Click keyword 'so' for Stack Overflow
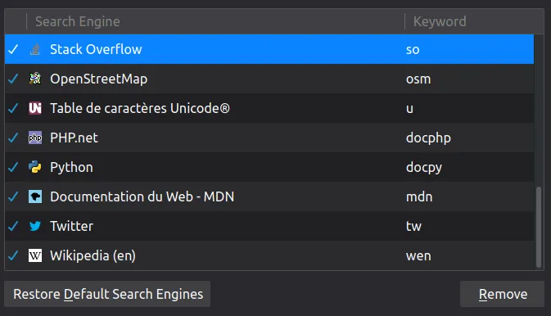 [413, 50]
